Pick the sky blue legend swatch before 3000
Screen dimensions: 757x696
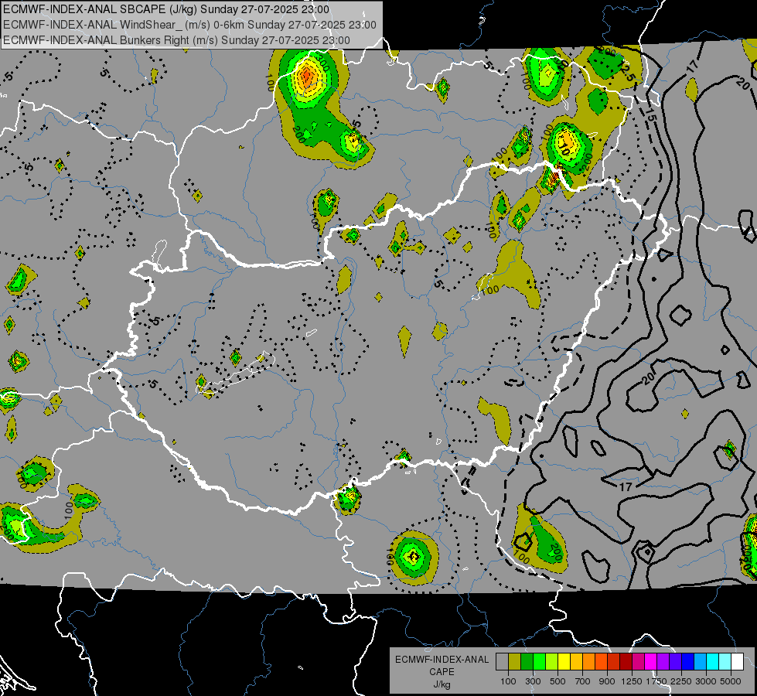(701, 662)
